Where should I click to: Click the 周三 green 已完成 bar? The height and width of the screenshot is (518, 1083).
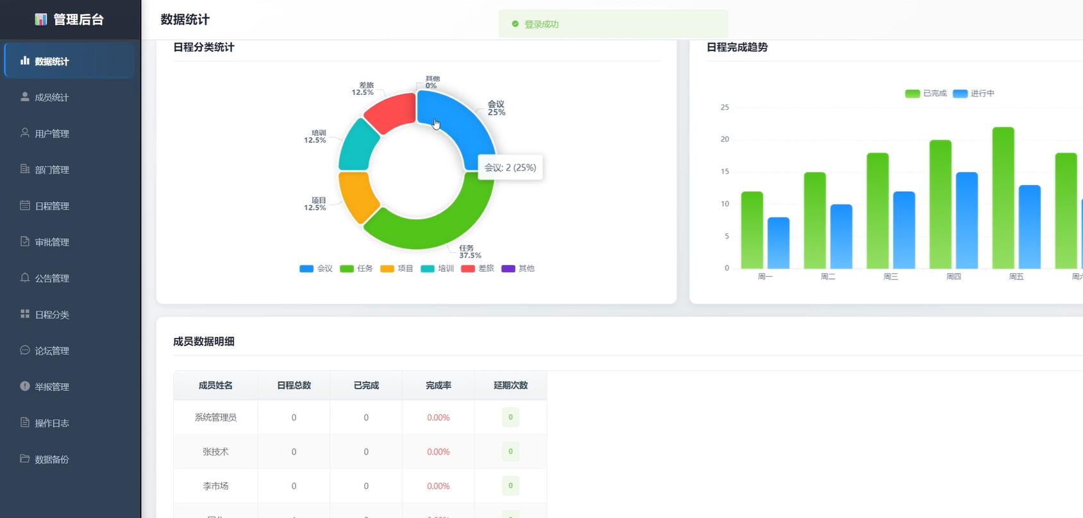(x=877, y=211)
